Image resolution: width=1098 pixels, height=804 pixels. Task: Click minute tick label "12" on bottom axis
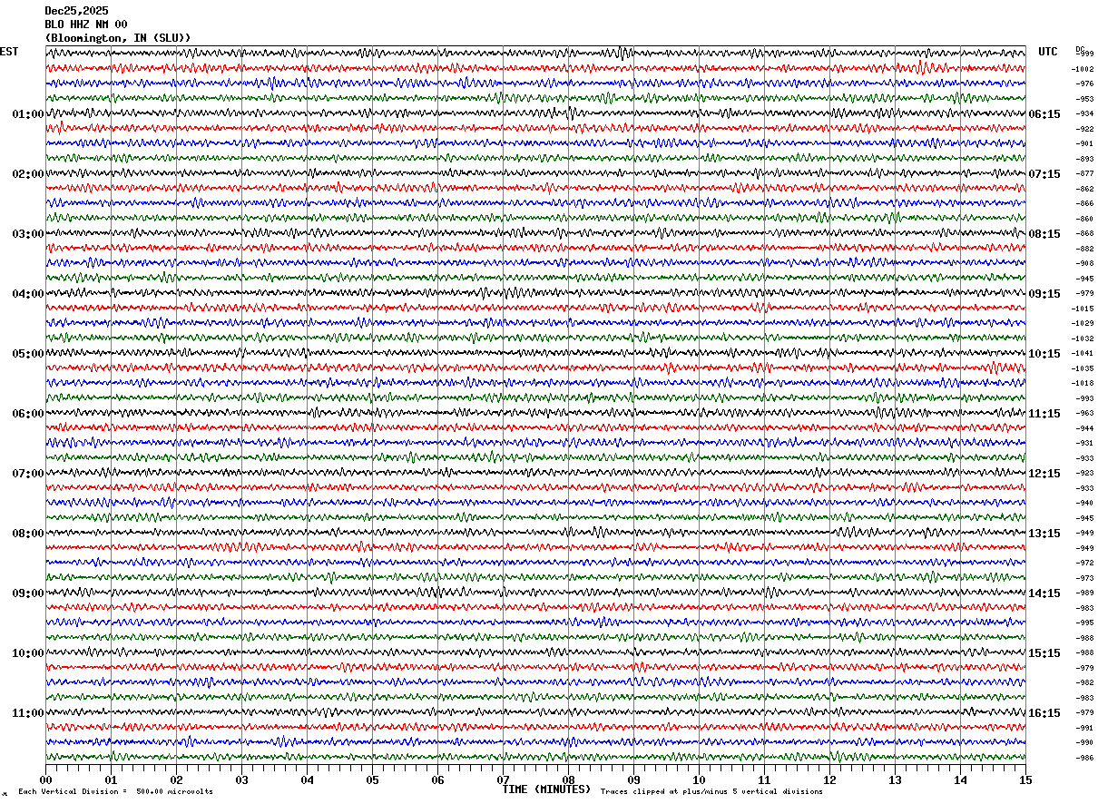tap(829, 779)
